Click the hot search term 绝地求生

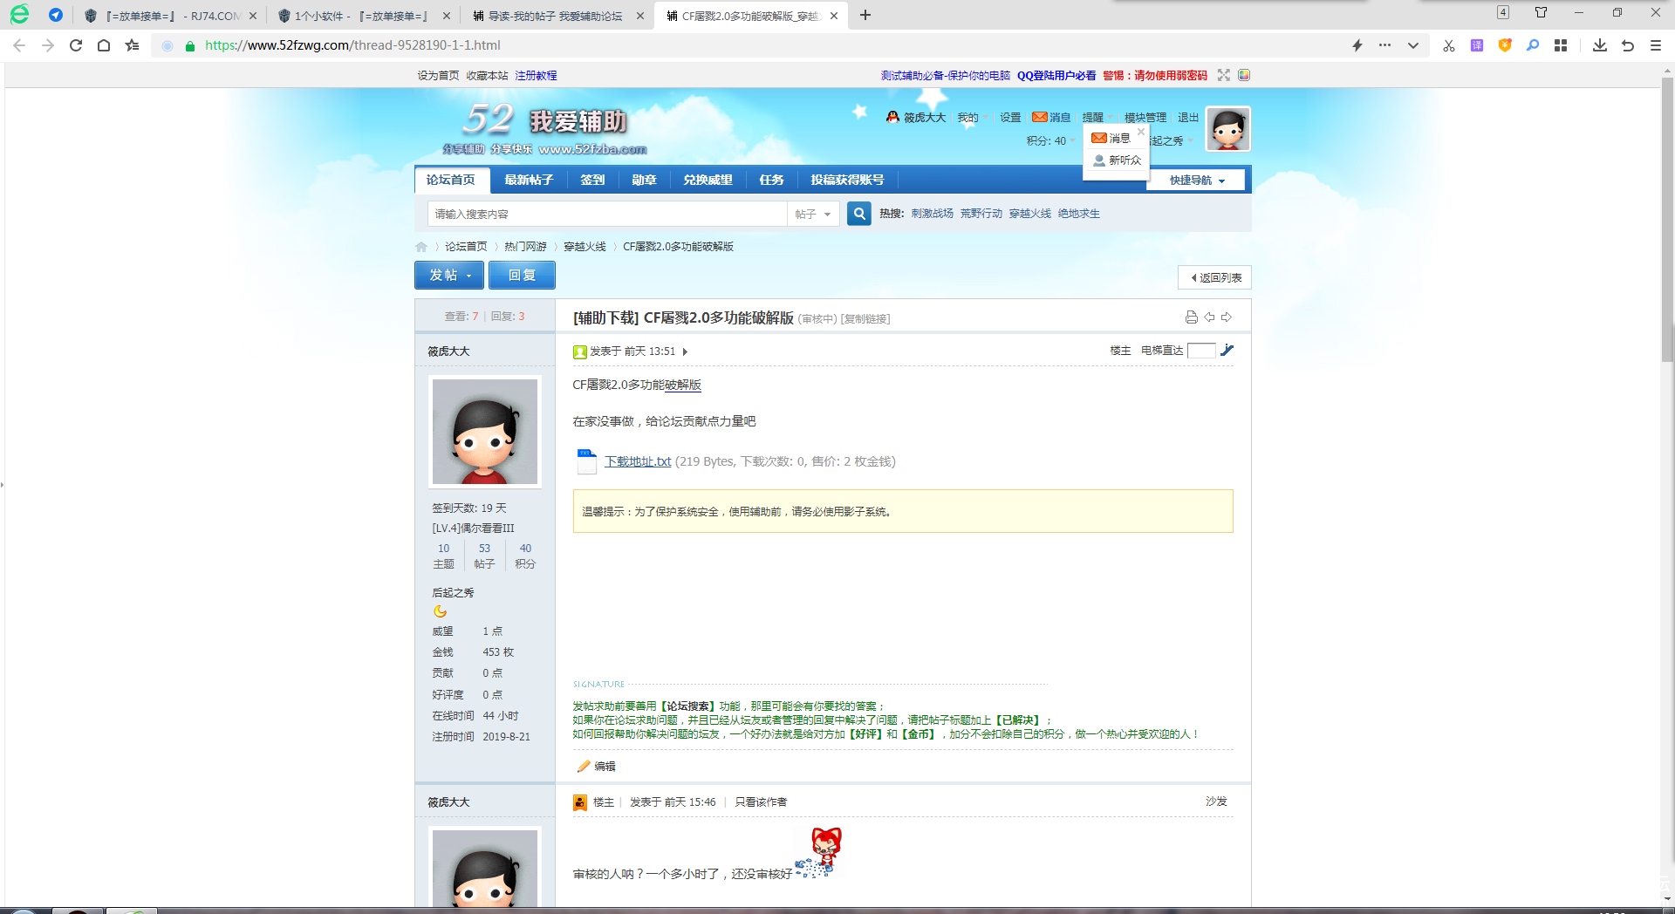pyautogui.click(x=1079, y=214)
